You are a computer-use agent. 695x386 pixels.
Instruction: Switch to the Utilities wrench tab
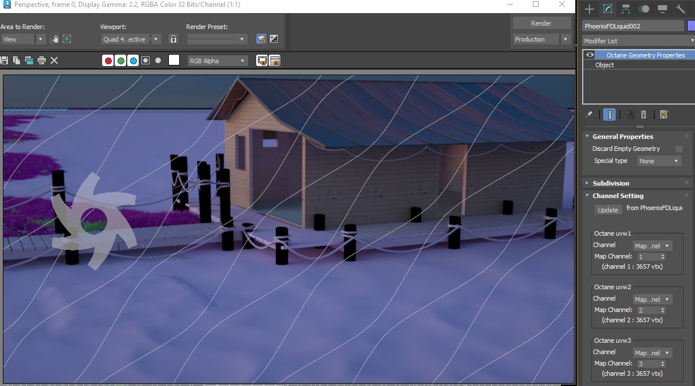[681, 9]
